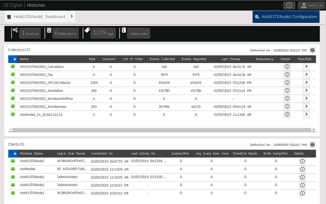Toggle sort arrow in Clients table header
This screenshot has height=204, width=326.
click(15, 154)
